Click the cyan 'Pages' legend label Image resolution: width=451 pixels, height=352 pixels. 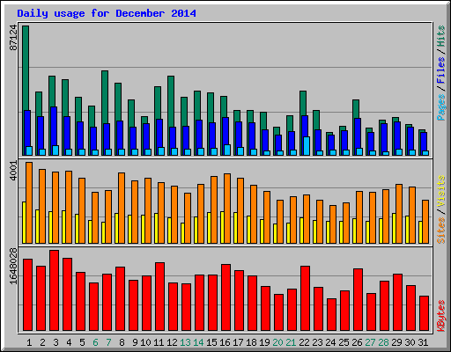pos(440,107)
